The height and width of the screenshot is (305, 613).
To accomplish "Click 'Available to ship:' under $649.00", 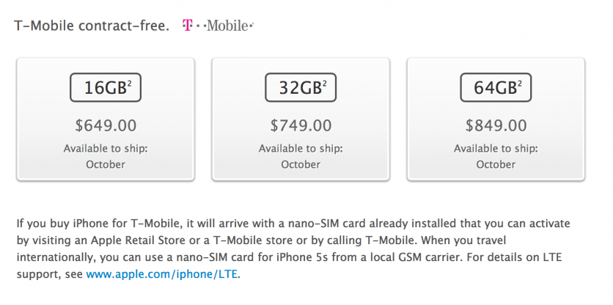I will [x=106, y=149].
